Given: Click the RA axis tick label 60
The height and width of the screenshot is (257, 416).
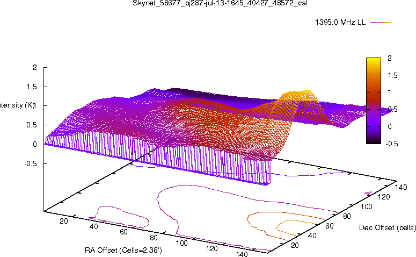Looking at the screenshot, I should [x=123, y=232].
